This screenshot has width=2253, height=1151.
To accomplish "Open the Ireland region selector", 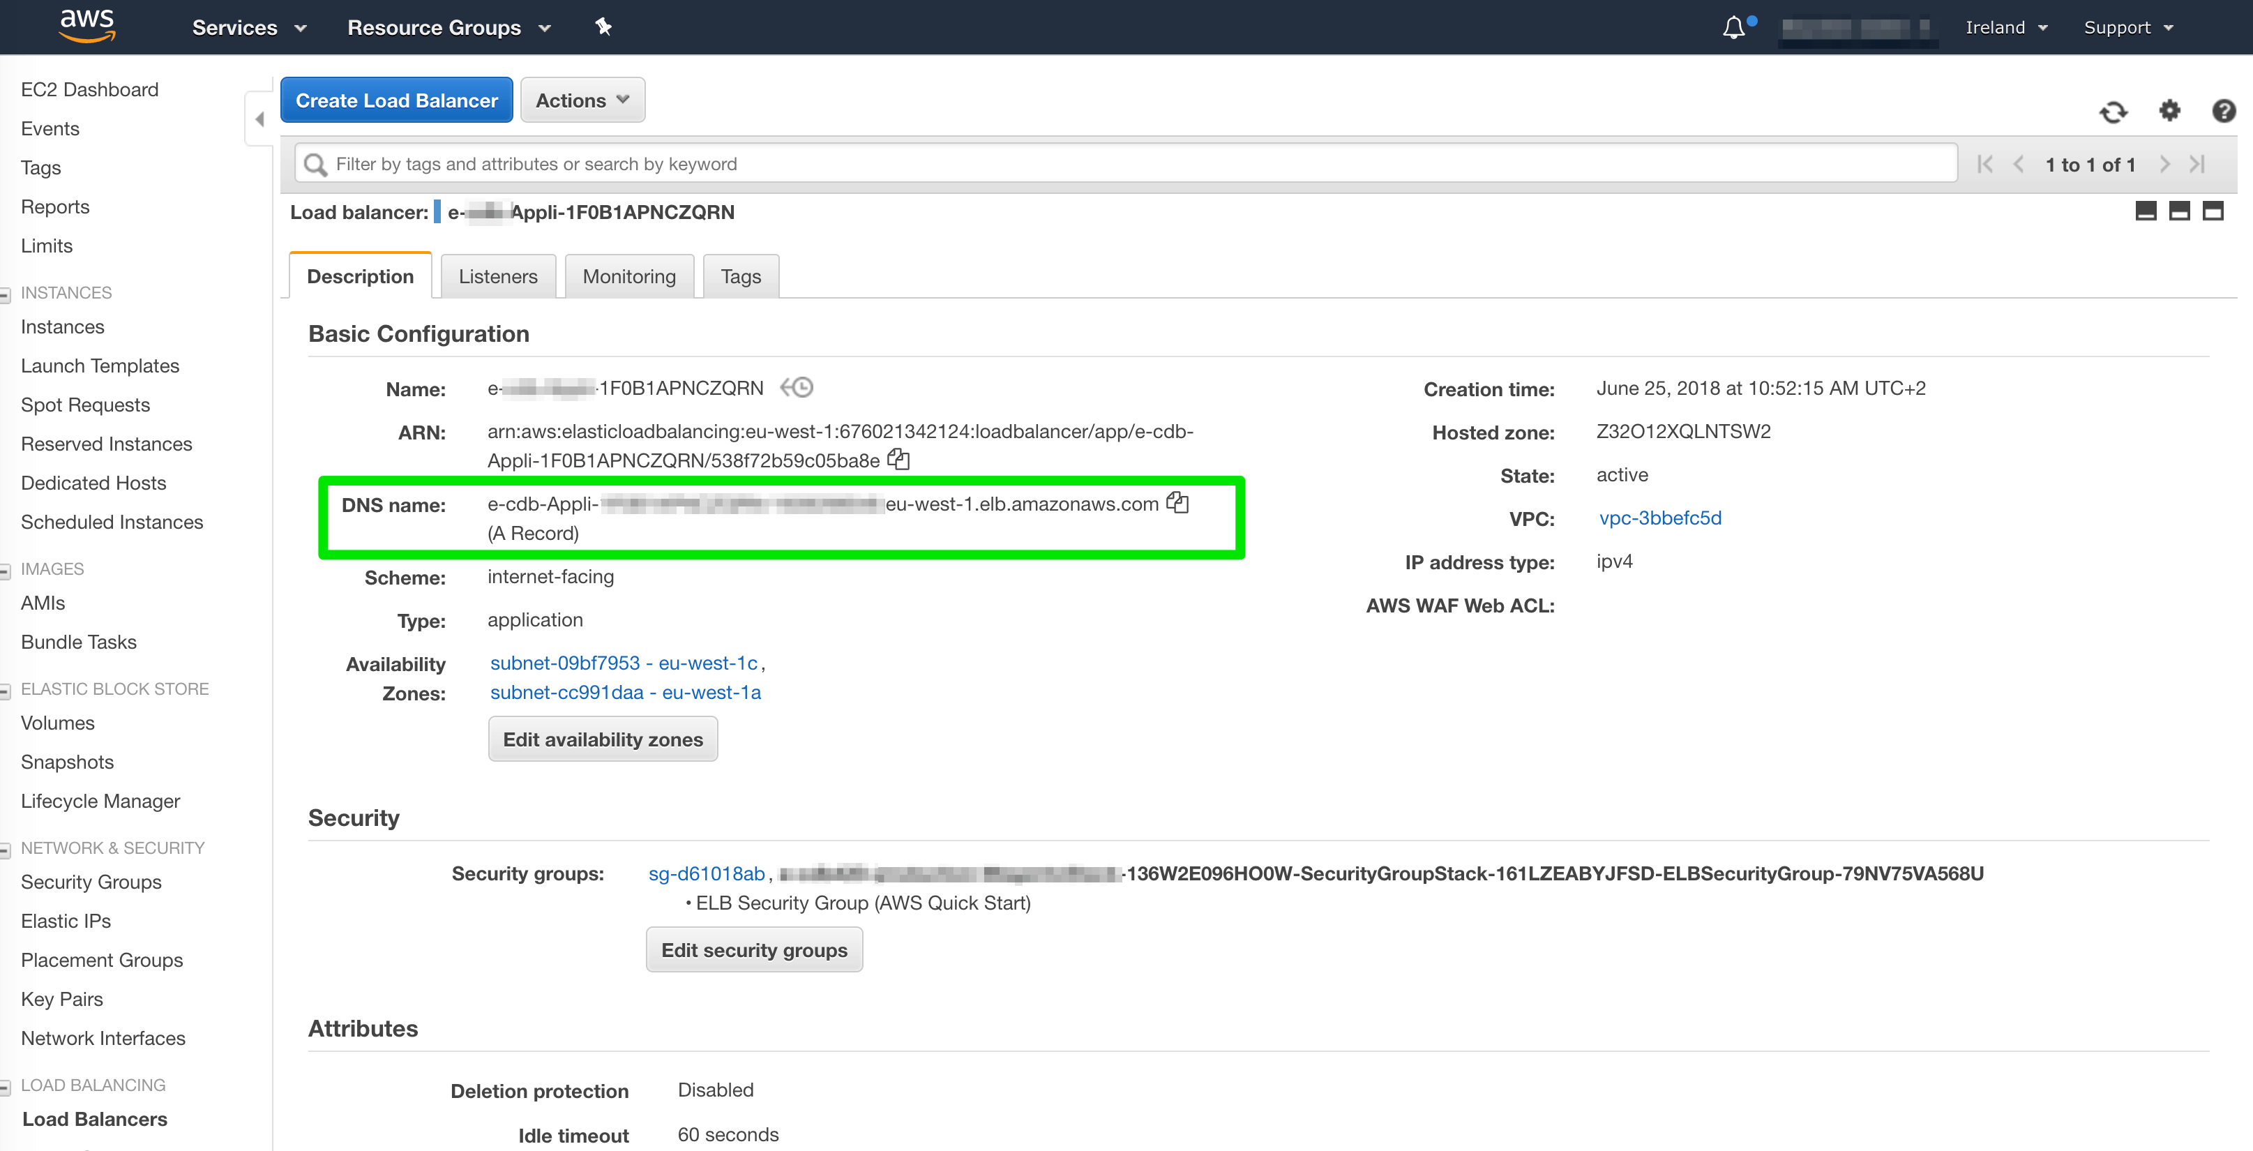I will 2006,28.
